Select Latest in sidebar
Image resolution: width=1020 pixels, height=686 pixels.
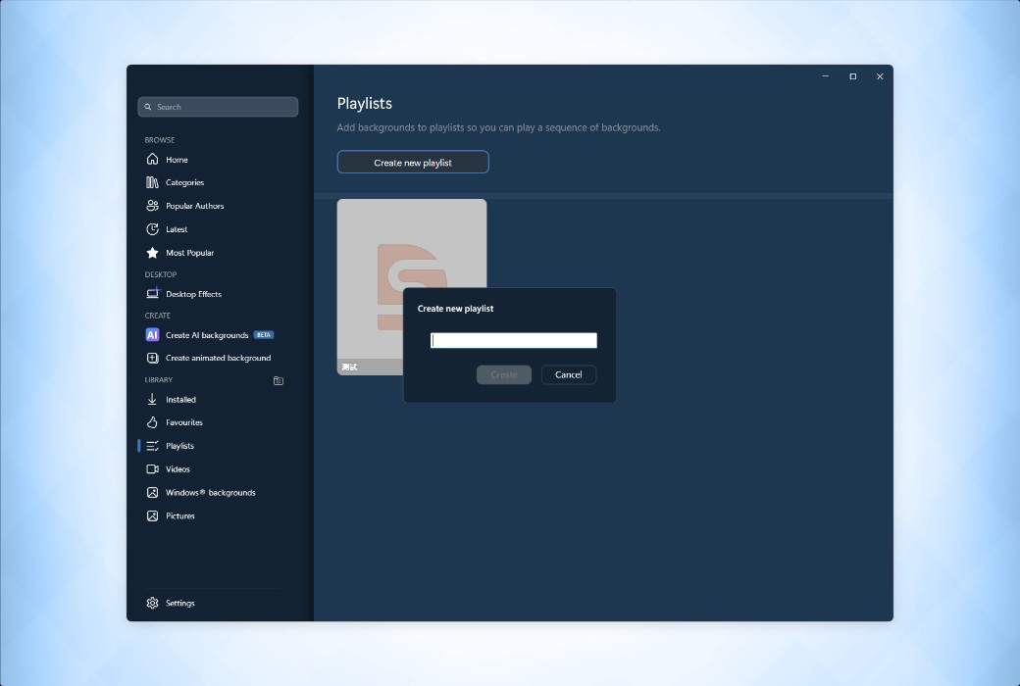[x=177, y=229]
